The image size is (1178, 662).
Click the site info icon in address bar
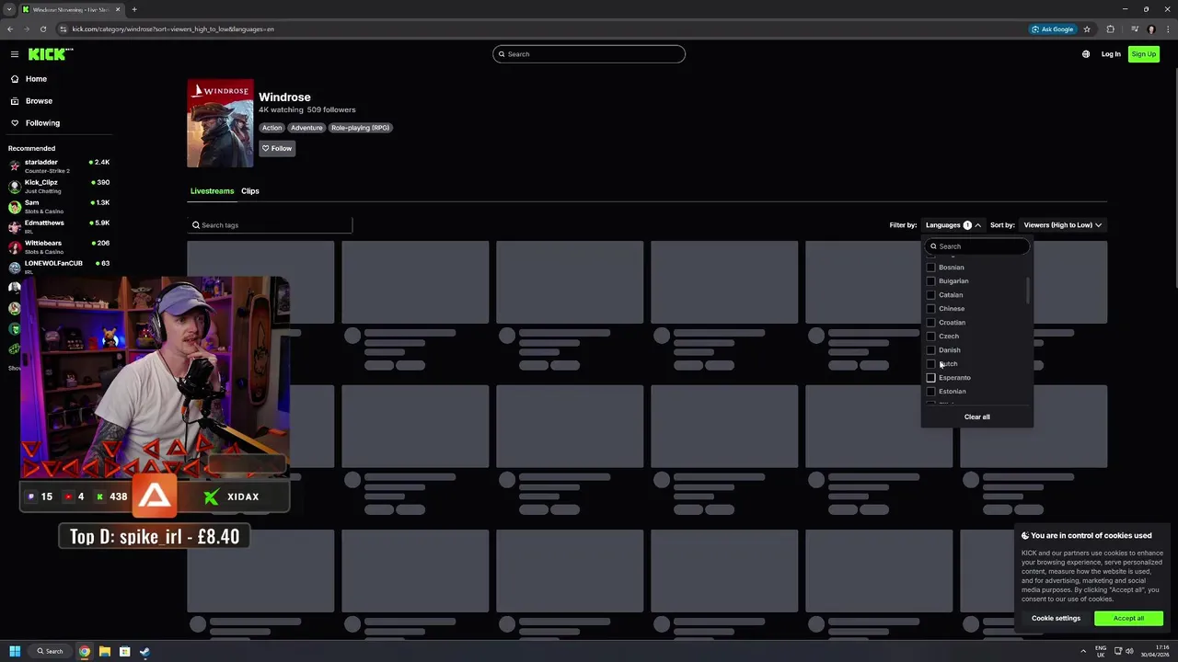tap(63, 29)
